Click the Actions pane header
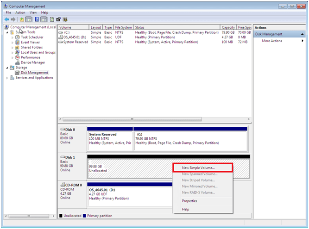 279,28
